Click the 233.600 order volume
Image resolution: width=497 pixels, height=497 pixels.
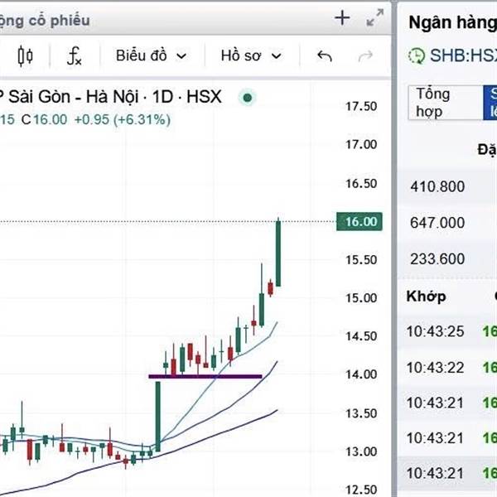click(437, 259)
